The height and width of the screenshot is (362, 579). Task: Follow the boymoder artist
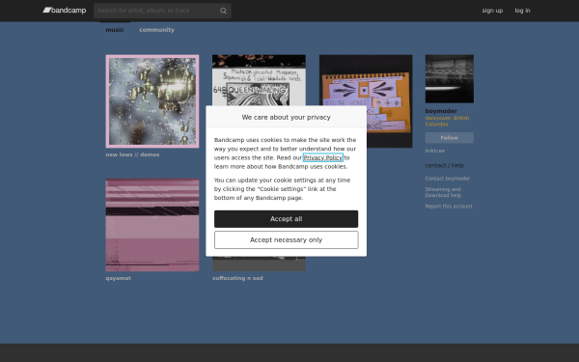coord(450,138)
